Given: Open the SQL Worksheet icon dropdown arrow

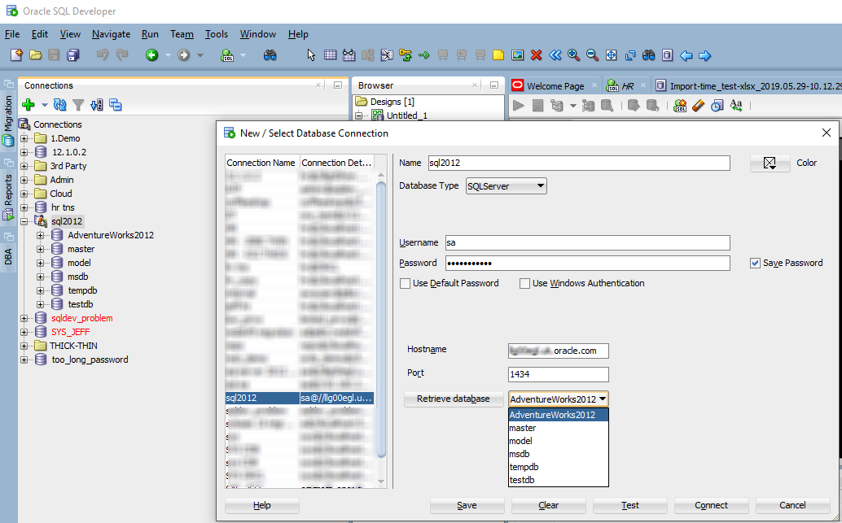Looking at the screenshot, I should (x=243, y=55).
